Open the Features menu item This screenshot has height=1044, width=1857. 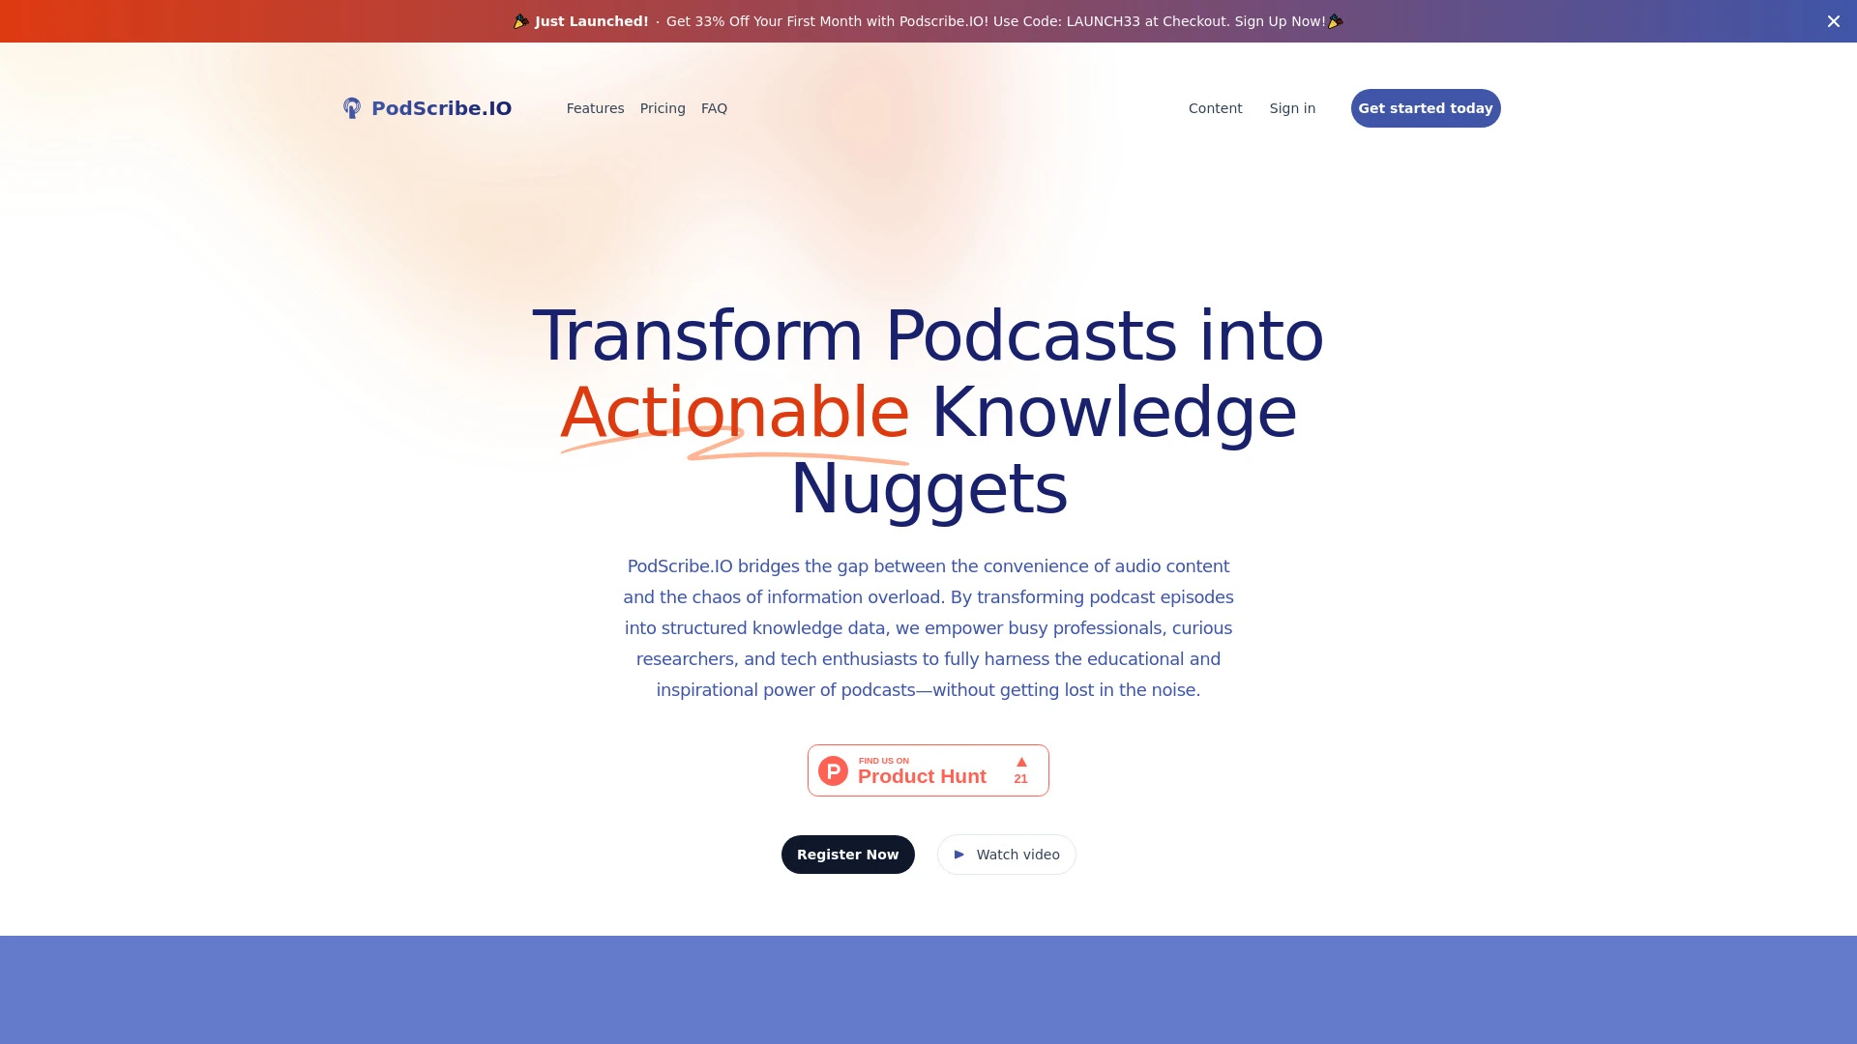(595, 107)
